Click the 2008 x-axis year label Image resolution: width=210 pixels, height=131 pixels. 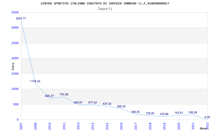(35, 126)
